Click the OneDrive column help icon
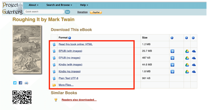Viewport: 207px width, 110px height. click(x=193, y=38)
